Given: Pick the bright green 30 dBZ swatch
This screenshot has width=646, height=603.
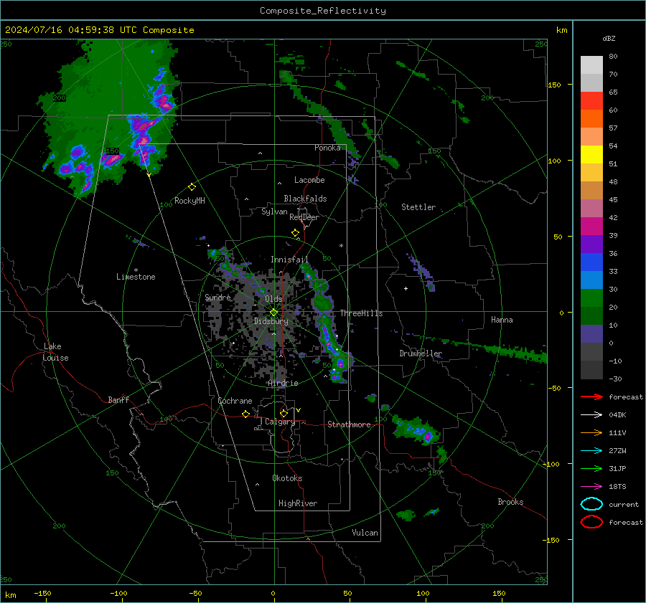Looking at the screenshot, I should click(x=591, y=298).
